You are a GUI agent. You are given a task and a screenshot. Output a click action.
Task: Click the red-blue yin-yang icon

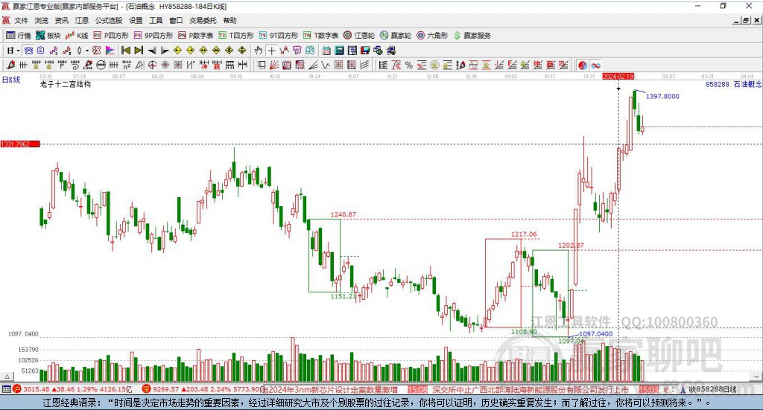583,65
